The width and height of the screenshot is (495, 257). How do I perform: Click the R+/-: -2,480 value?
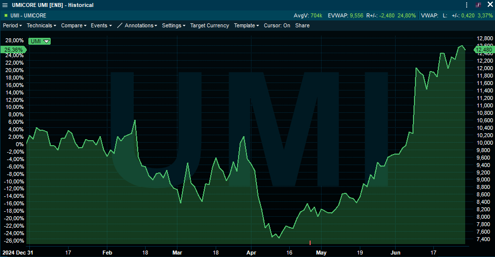[x=380, y=15]
